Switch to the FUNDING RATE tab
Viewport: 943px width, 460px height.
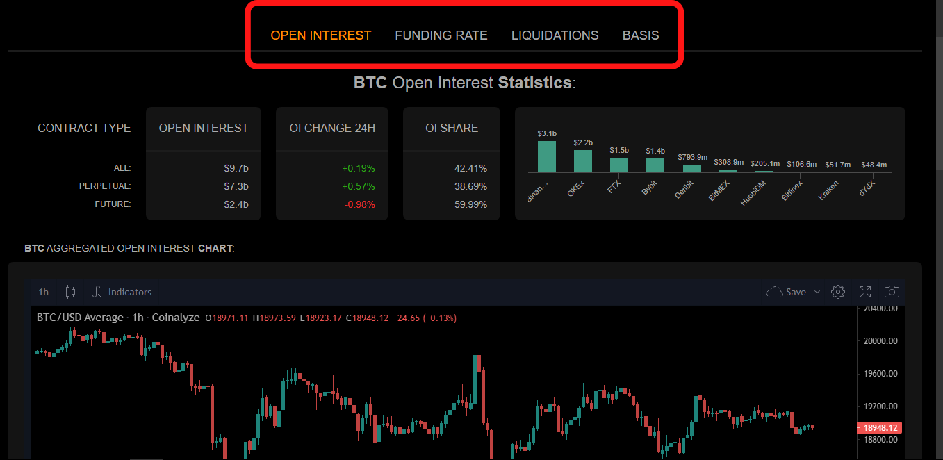441,35
